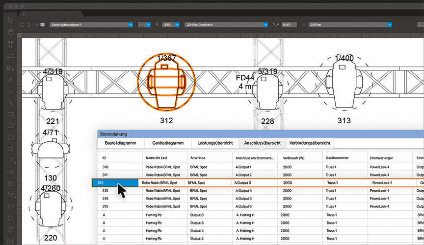Pick the Spiral tool

click(10, 230)
